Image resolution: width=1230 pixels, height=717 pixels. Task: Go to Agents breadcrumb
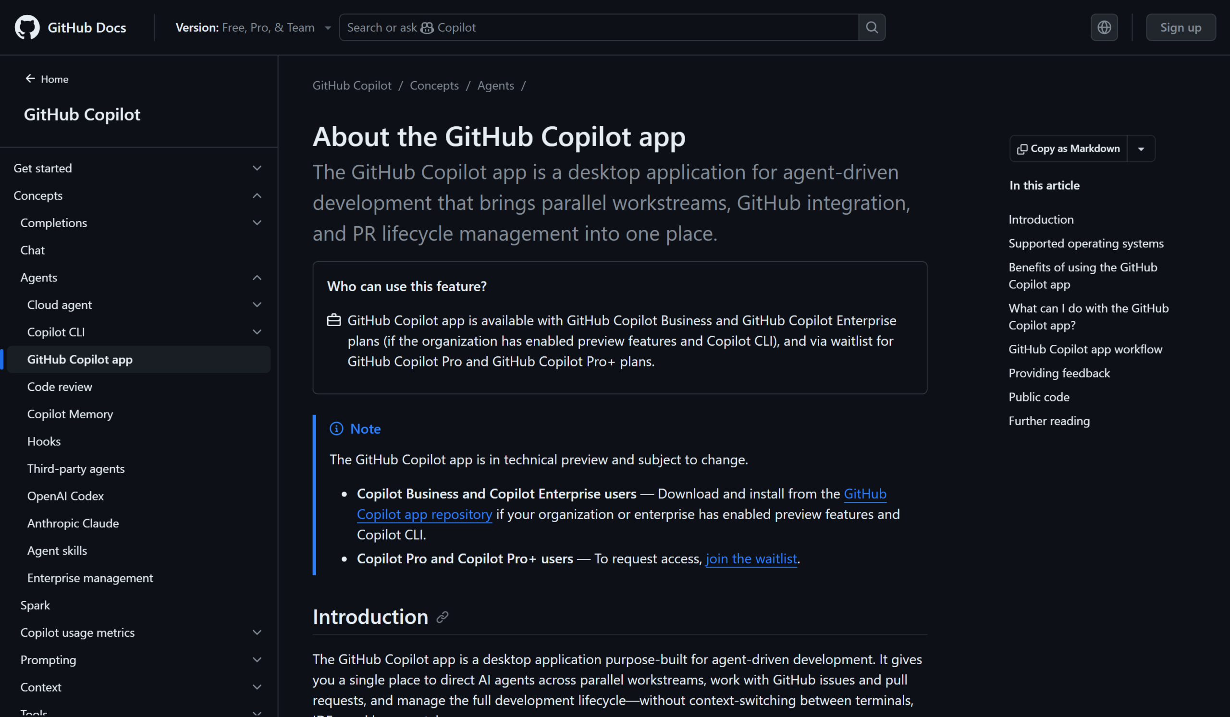[495, 85]
